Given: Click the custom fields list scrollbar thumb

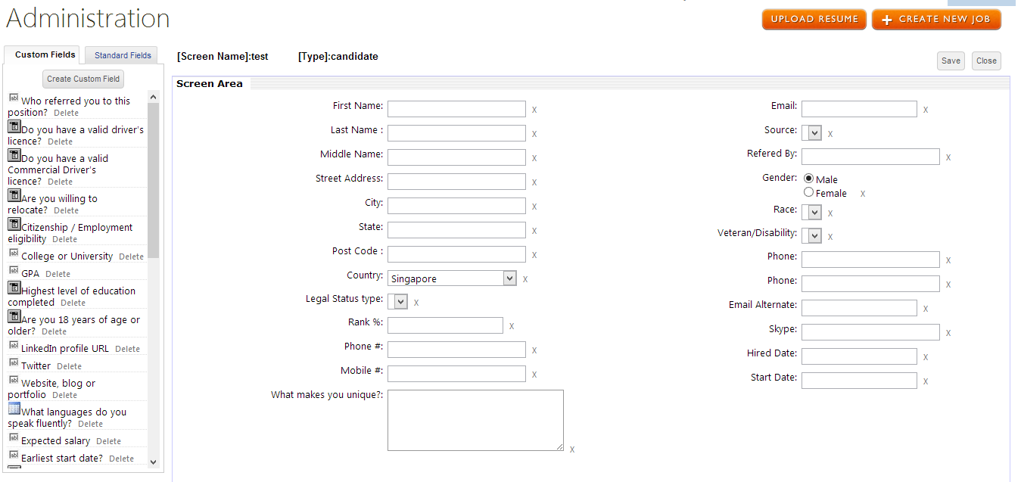Looking at the screenshot, I should click(153, 180).
